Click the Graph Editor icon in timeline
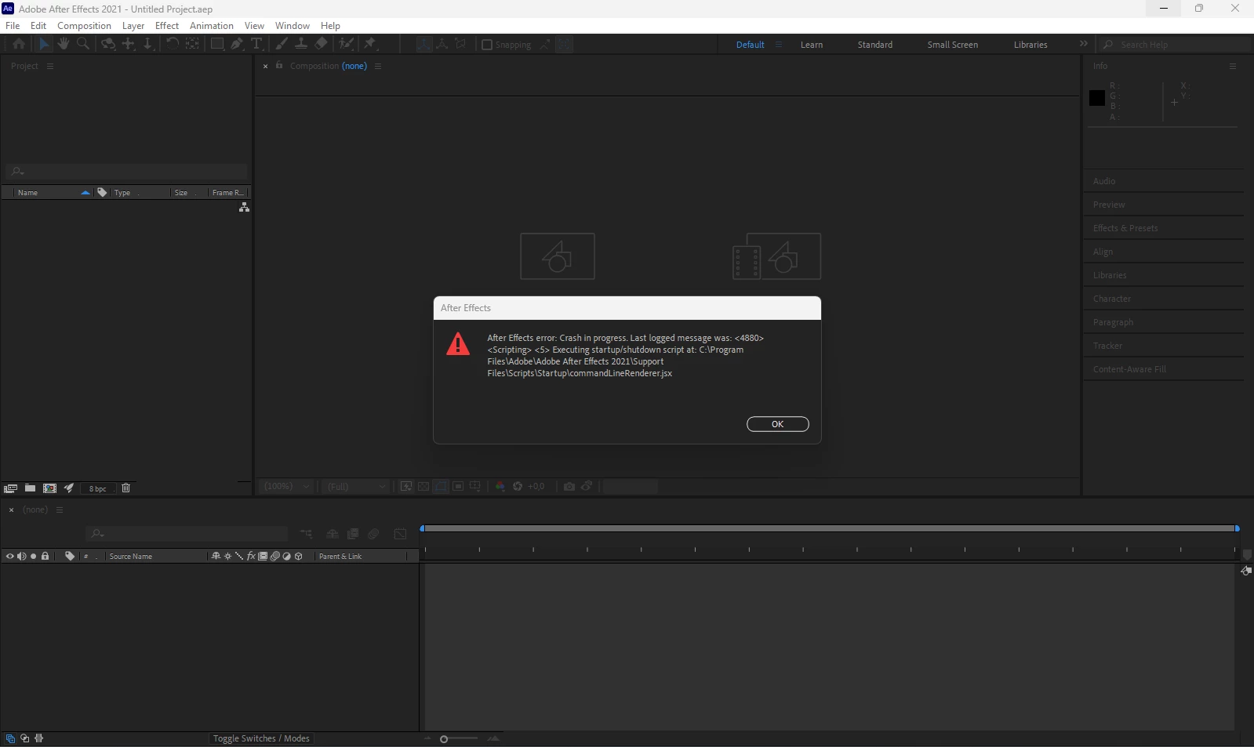The width and height of the screenshot is (1254, 747). 400,534
